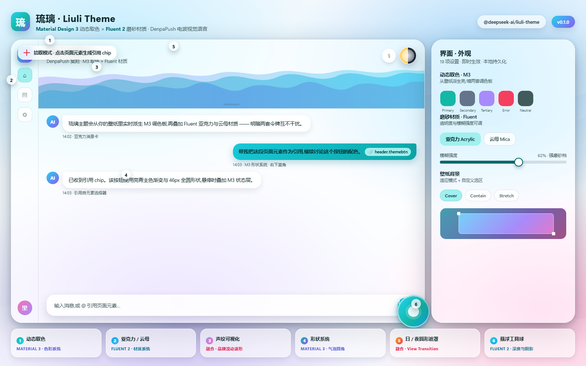Click the "适应模式 + 自定义选区" description

point(461,180)
